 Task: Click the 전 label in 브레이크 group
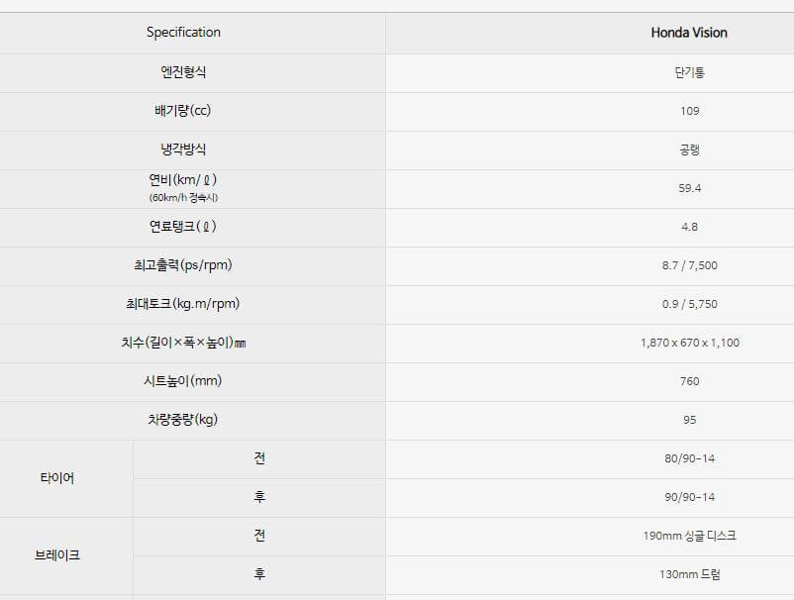click(259, 536)
